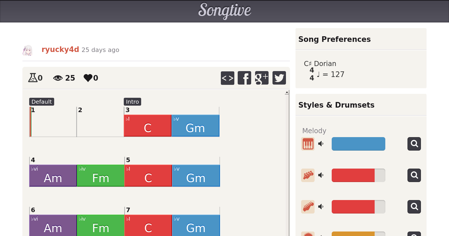Select the Fm chord in bar 4
Viewport: 449px width, 236px height.
pyautogui.click(x=100, y=176)
